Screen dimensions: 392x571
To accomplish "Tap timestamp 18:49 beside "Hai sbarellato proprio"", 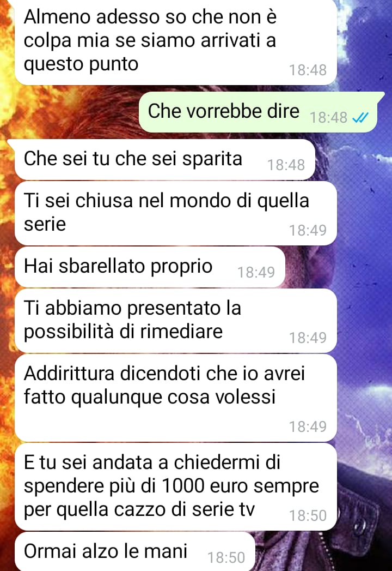I will tap(256, 272).
